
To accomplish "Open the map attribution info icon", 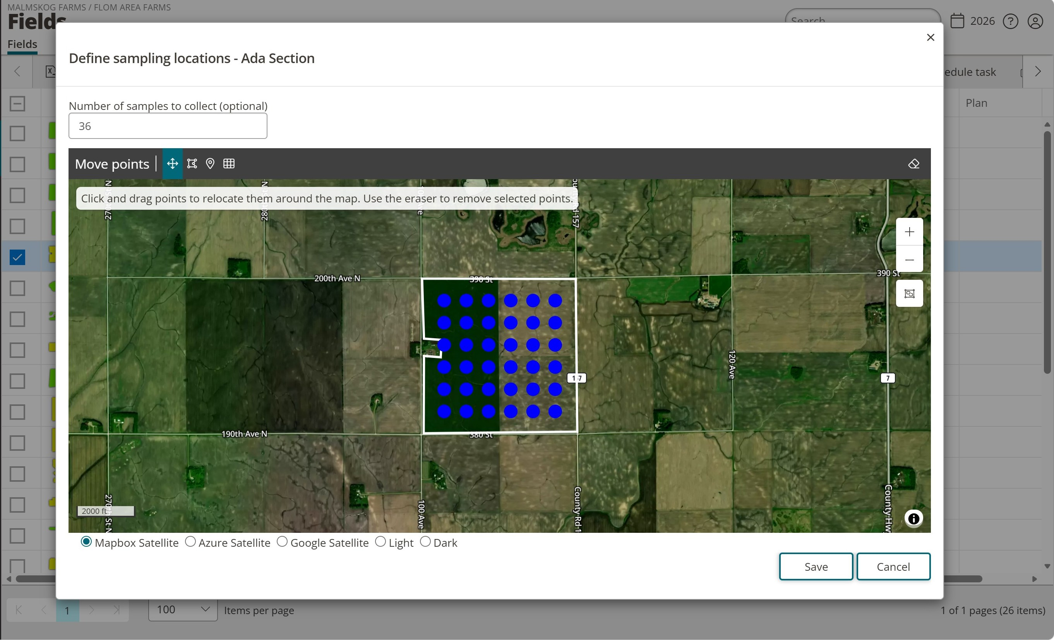I will pyautogui.click(x=913, y=519).
